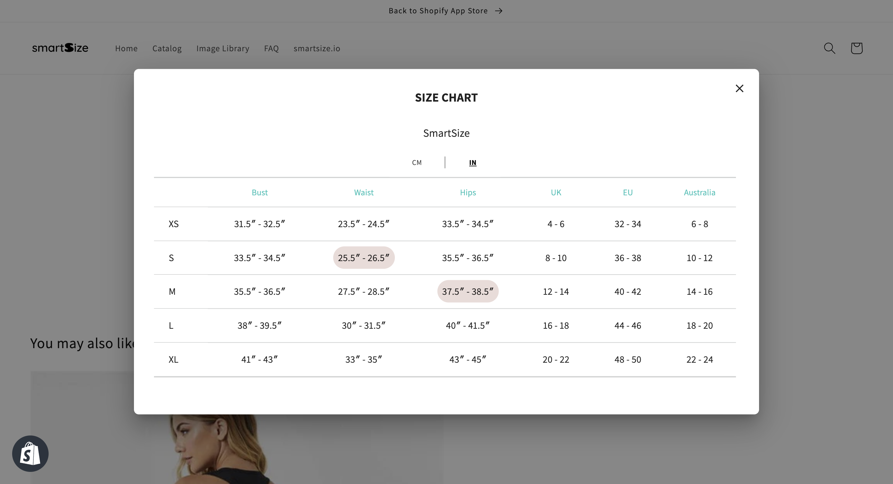Image resolution: width=893 pixels, height=484 pixels.
Task: Click UK size 16 - 18
Action: coord(556,326)
